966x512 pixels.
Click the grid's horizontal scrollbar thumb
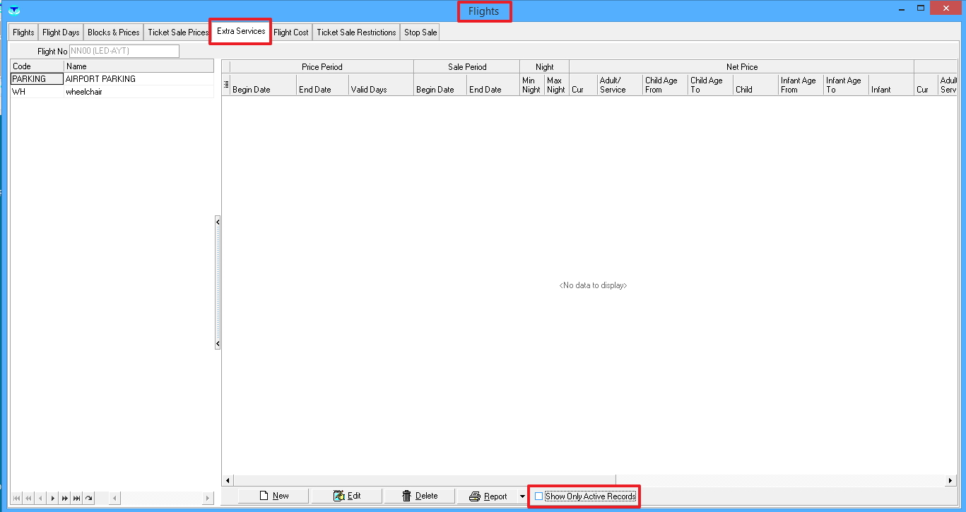tap(424, 480)
